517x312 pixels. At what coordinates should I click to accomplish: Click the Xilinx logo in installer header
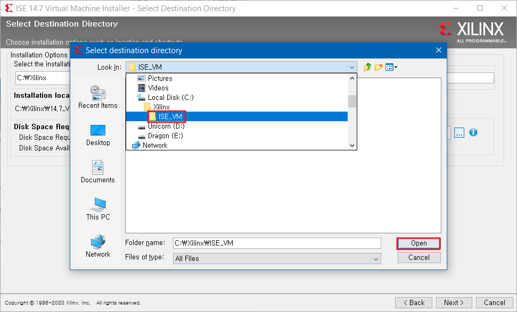(x=472, y=32)
